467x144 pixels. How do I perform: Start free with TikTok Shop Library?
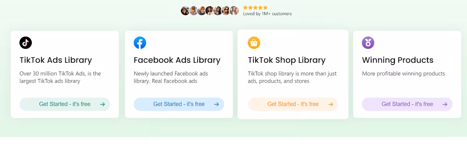click(x=293, y=104)
